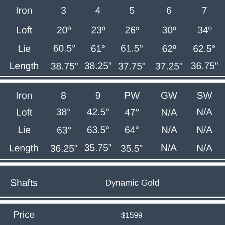Click the 35.5" length cell

pyautogui.click(x=132, y=148)
